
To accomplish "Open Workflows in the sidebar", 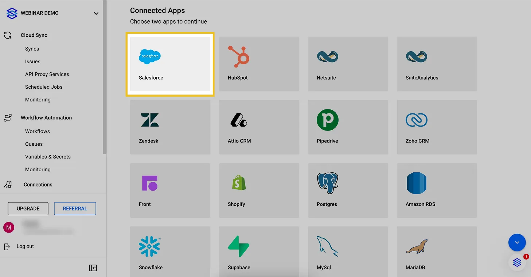I will click(x=38, y=131).
